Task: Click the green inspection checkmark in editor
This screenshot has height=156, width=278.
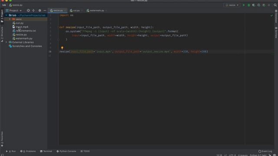Action: pos(271,16)
